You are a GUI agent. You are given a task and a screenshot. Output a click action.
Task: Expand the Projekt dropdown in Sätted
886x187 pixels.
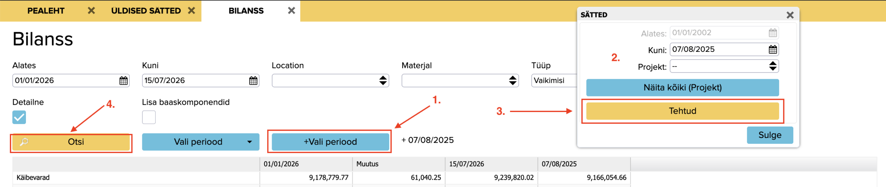click(724, 66)
